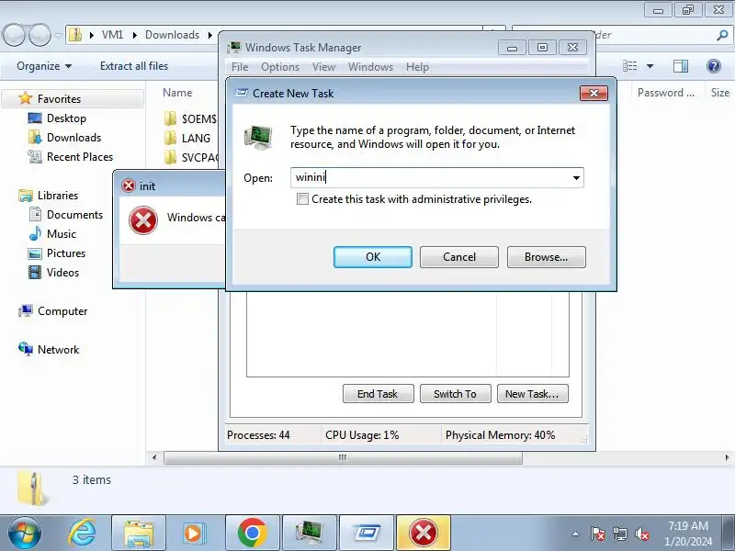The height and width of the screenshot is (551, 735).
Task: Click Extract all files in Explorer
Action: (x=134, y=66)
